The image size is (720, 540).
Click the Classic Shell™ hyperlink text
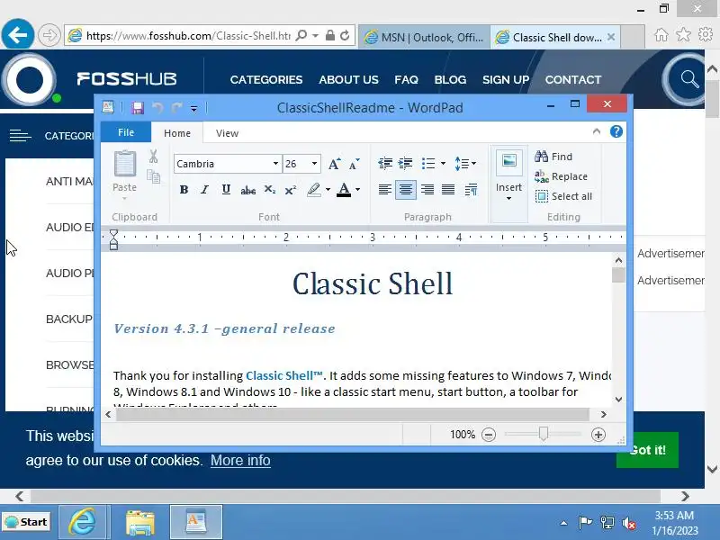pos(284,375)
